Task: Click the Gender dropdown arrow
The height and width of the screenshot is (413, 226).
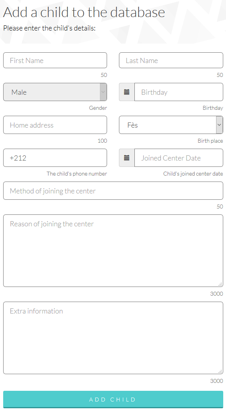Action: click(x=103, y=92)
